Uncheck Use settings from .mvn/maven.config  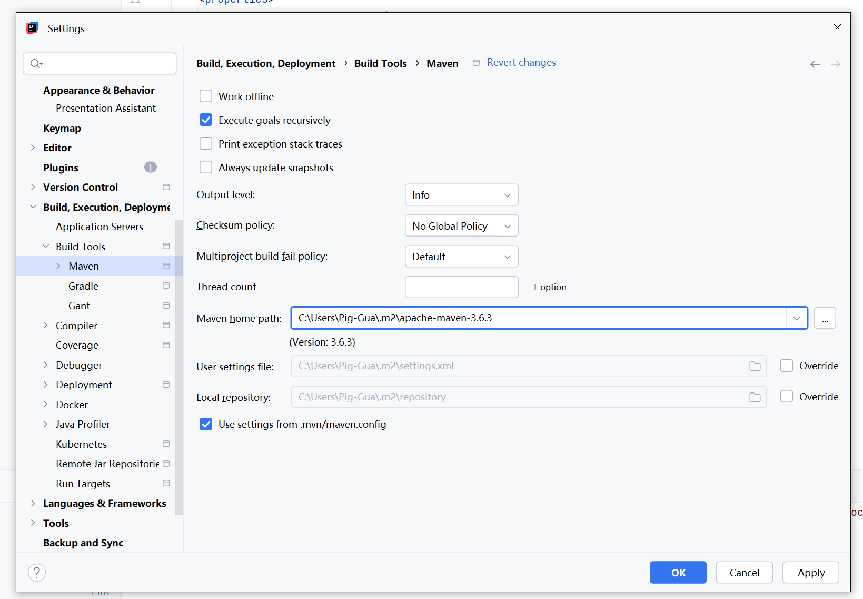coord(206,424)
